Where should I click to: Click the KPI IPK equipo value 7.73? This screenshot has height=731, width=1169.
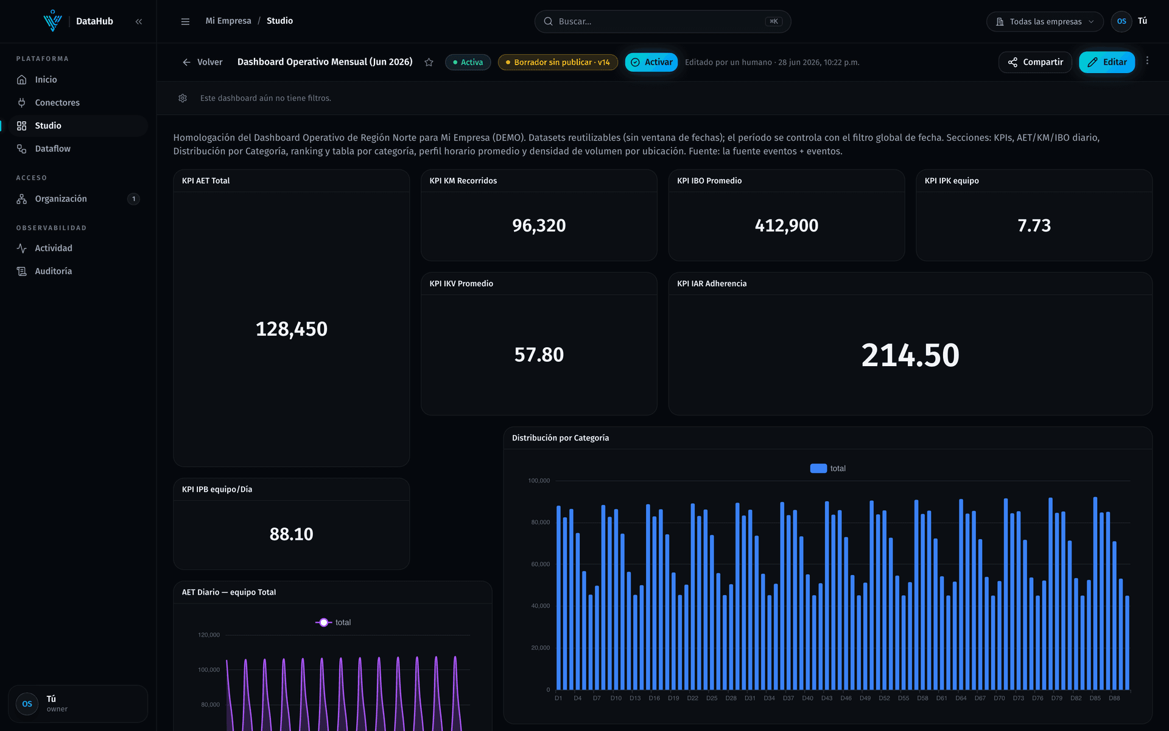click(x=1034, y=225)
